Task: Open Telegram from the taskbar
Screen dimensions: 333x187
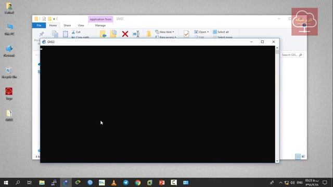Action: click(126, 182)
